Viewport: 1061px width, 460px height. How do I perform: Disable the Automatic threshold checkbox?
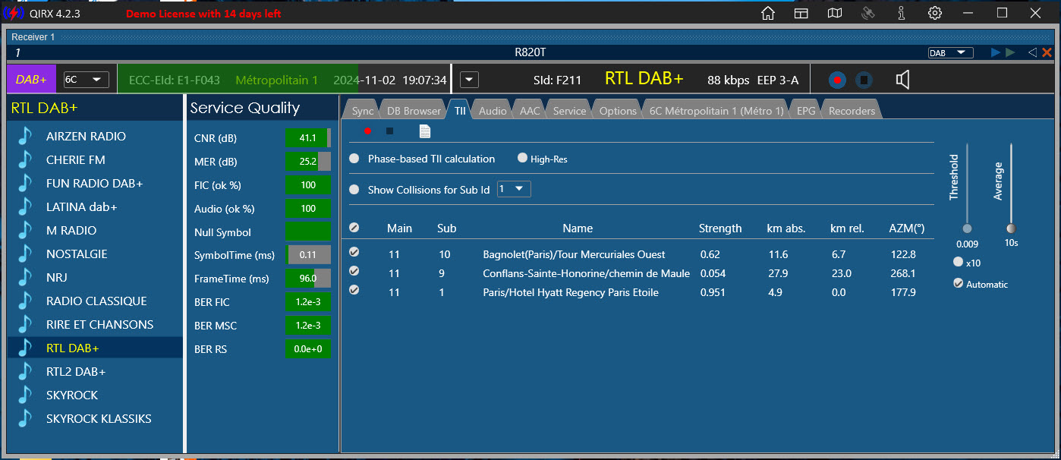[959, 283]
